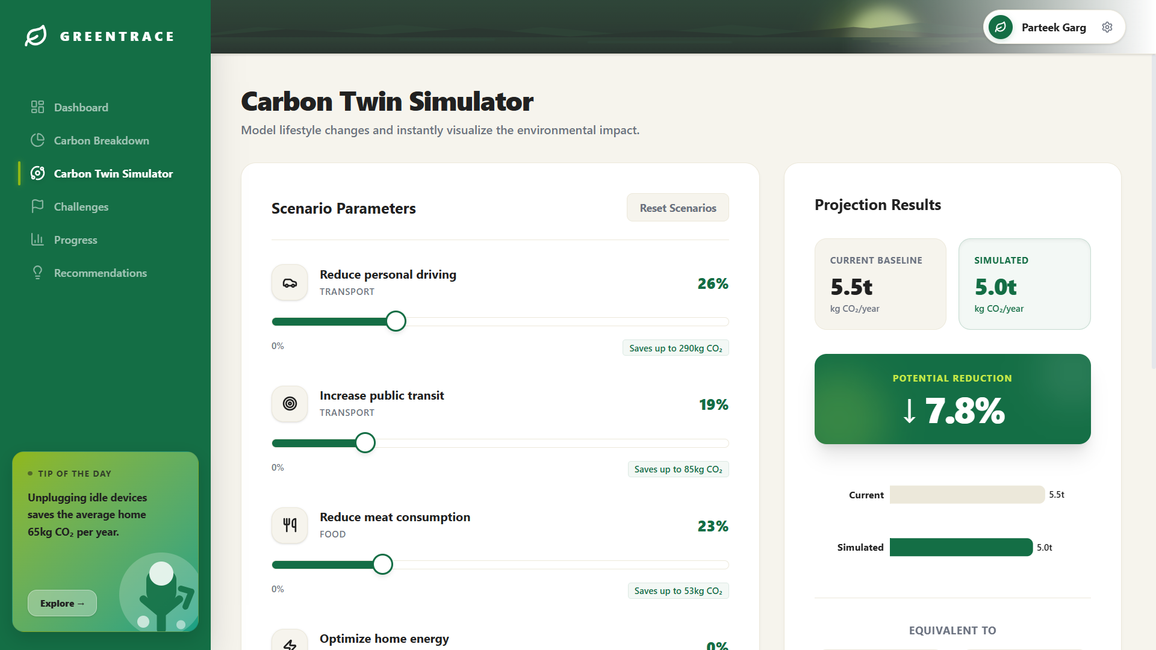Click 'Increase public transit' title text
The image size is (1156, 650).
click(382, 395)
